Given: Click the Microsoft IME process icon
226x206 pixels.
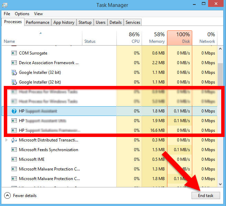Looking at the screenshot, I should point(14,159).
